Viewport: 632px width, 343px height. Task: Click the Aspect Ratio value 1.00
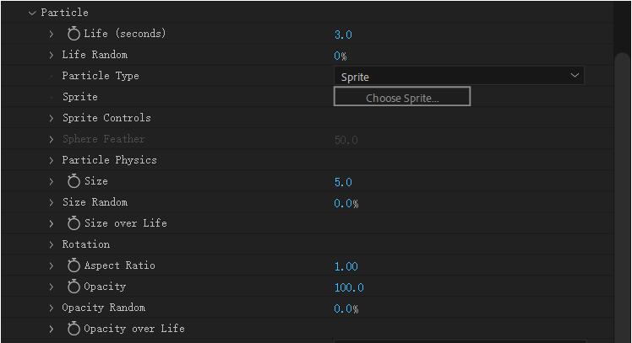tap(346, 266)
